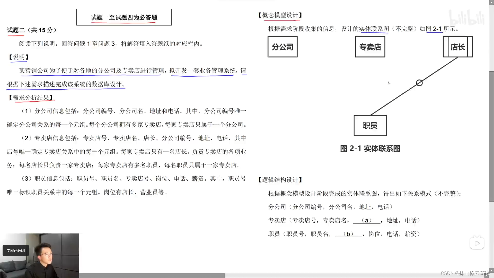
Task: Click the 字幕已关闭 subtitle notice
Action: (x=16, y=250)
